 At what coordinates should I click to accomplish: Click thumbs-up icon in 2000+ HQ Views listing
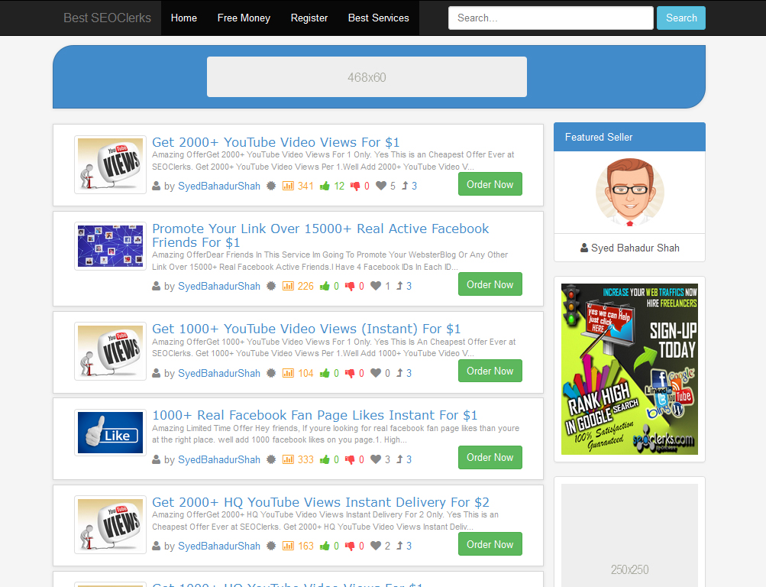pos(325,546)
